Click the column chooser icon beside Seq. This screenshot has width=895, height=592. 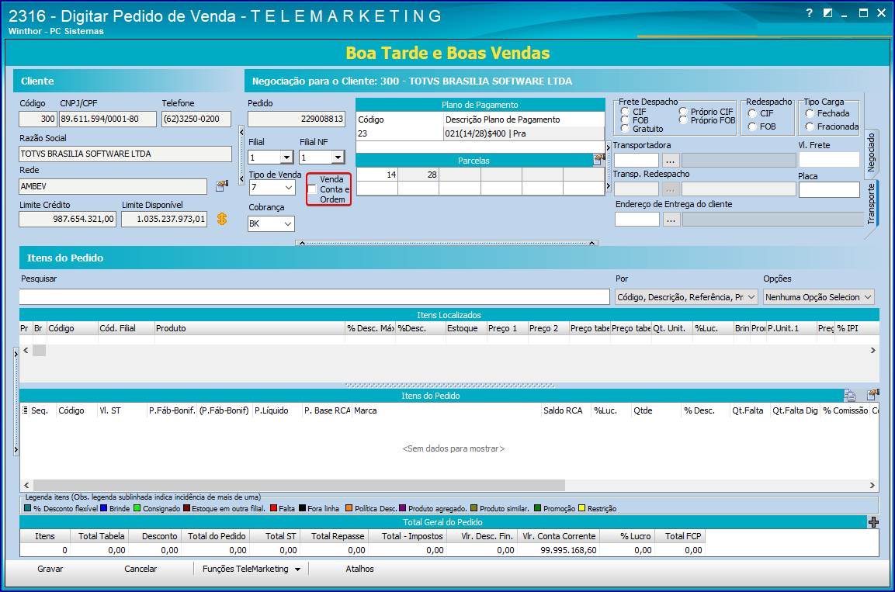point(25,410)
